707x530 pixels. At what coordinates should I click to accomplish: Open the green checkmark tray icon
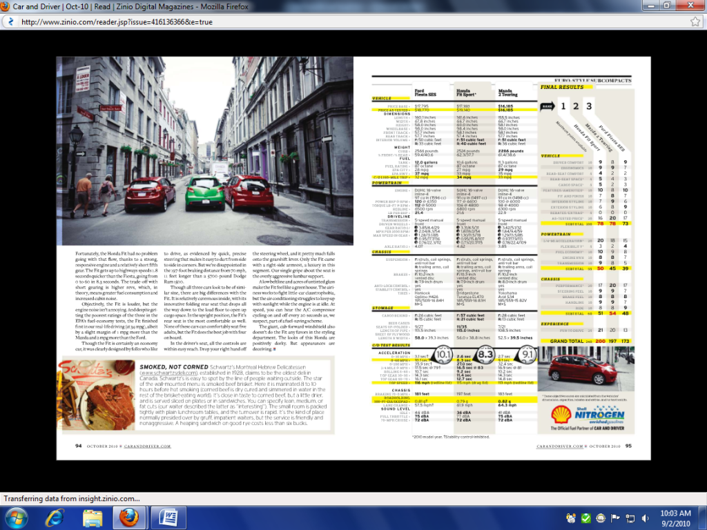click(x=585, y=518)
